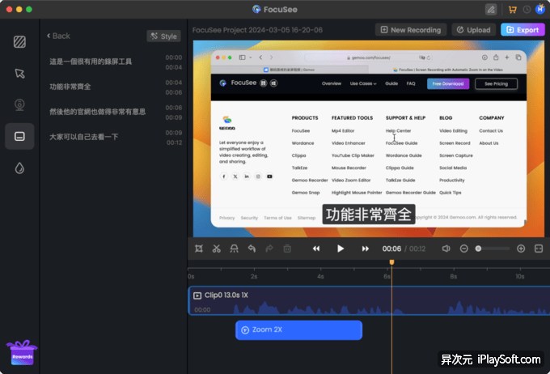Start a New Recording
The image size is (550, 374).
[x=411, y=30]
